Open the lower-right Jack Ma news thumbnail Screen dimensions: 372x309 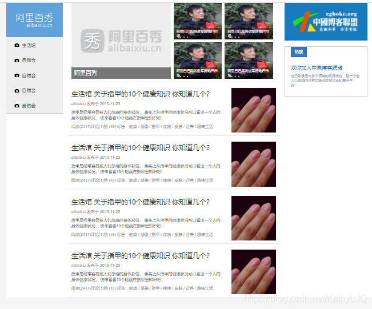click(249, 61)
